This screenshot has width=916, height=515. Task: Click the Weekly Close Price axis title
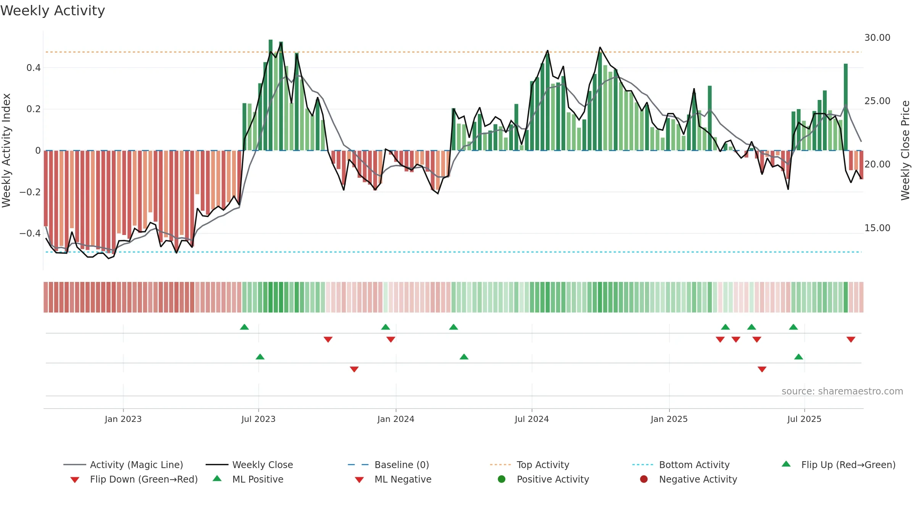click(905, 150)
